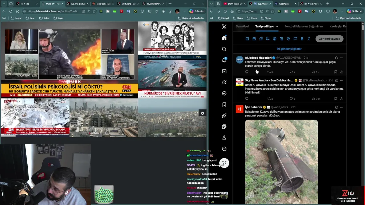Toggle split screen in the X browser window
This screenshot has width=365, height=205.
pyautogui.click(x=328, y=11)
